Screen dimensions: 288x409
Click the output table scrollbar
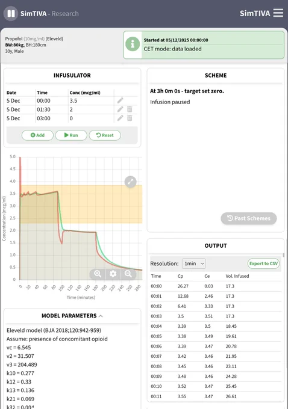click(284, 255)
